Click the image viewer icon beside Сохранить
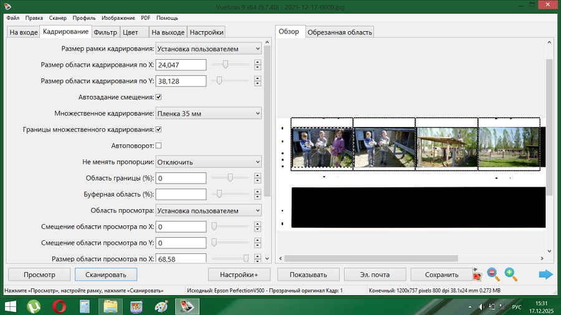 pos(477,274)
